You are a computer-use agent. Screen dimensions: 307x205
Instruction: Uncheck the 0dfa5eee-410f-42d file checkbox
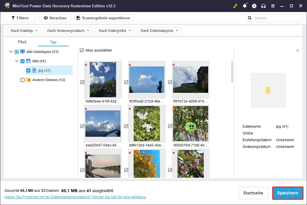(x=82, y=82)
